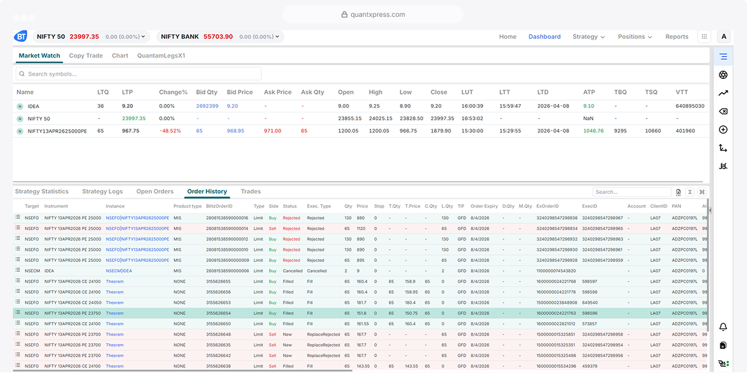Screen dimensions: 747x373
Task: Click the Status column header in order table
Action: tap(290, 206)
